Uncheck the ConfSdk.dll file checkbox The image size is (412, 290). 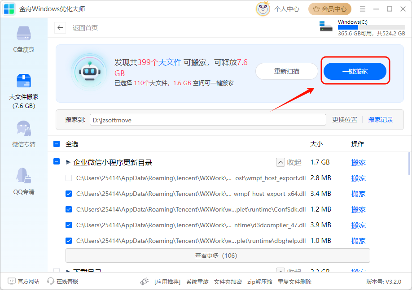69,209
